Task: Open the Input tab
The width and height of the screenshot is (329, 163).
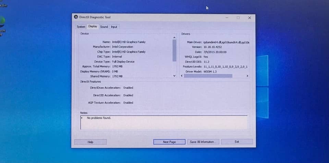Action: (x=114, y=27)
